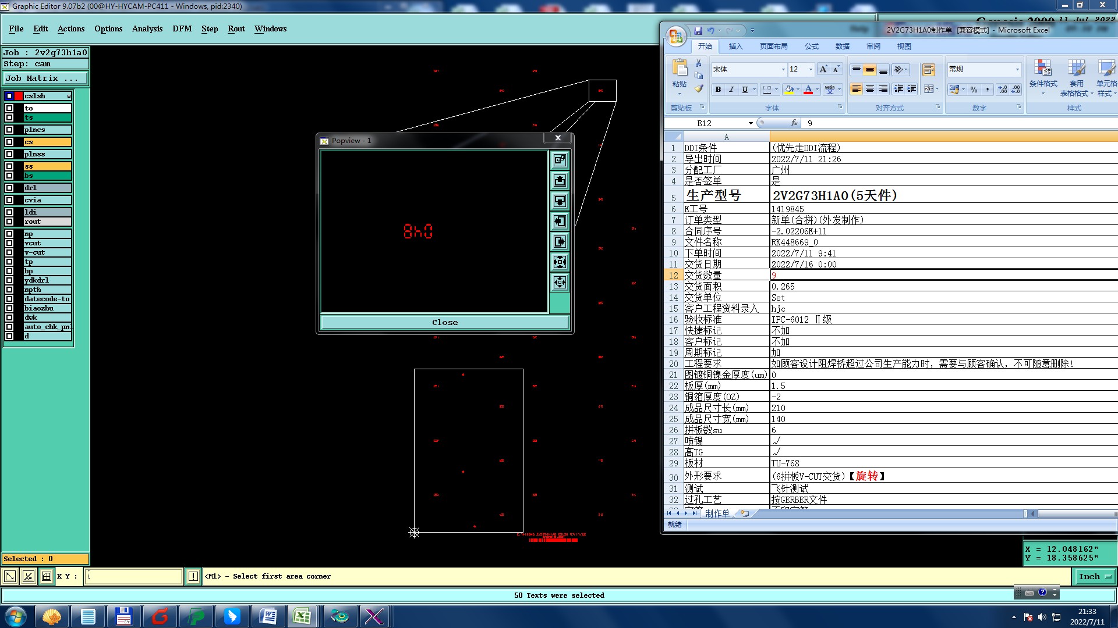Open the font name 宋体 dropdown
The height and width of the screenshot is (628, 1118).
tap(783, 69)
